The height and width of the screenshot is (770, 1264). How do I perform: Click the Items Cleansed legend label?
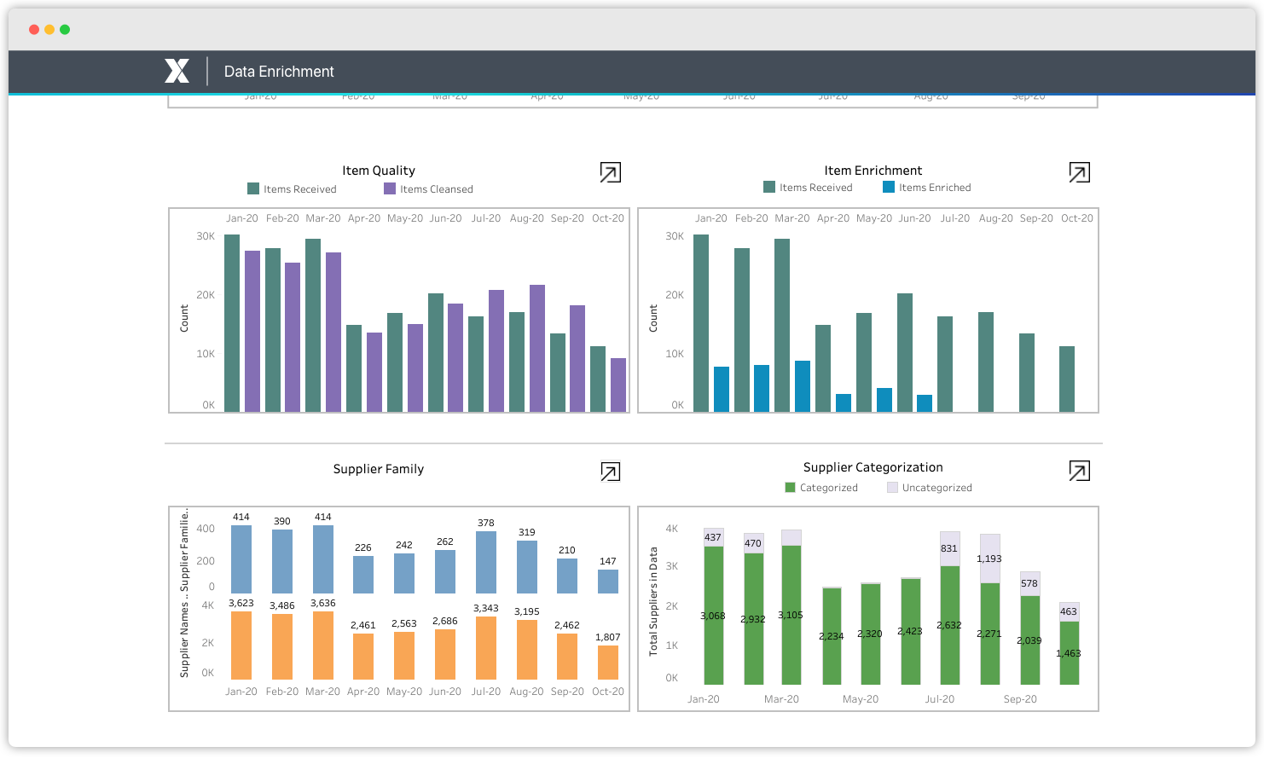437,189
